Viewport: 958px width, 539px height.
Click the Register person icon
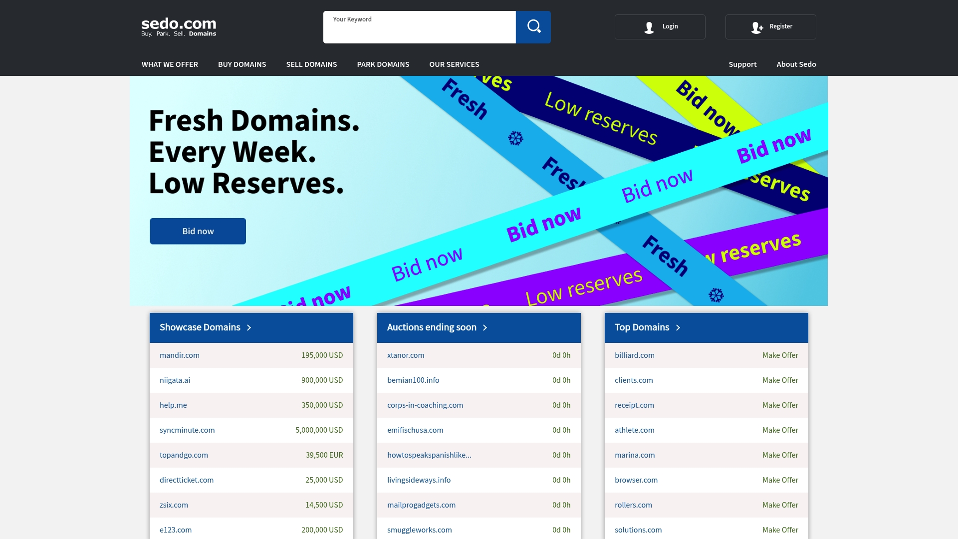point(757,28)
